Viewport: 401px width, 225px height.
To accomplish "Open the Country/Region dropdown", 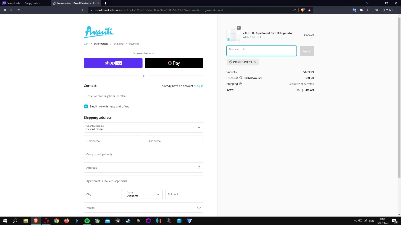I will tap(144, 127).
